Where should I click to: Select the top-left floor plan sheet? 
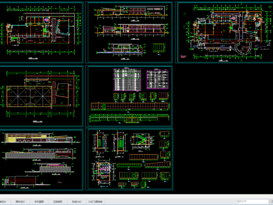[x=41, y=32]
